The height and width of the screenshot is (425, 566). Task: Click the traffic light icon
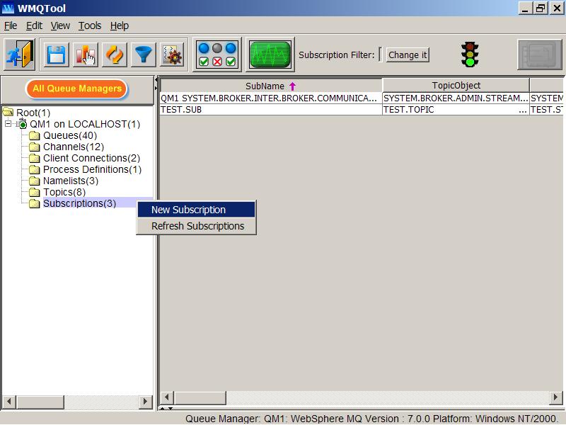[470, 55]
